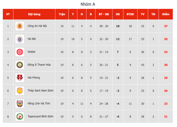Click the Đội bóng column header

point(34,14)
